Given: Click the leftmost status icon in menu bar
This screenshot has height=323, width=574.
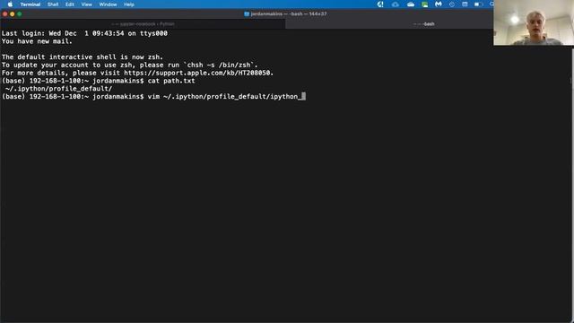Looking at the screenshot, I should (x=380, y=4).
